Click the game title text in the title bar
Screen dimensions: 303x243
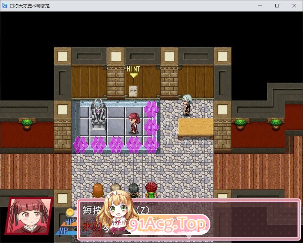click(x=30, y=6)
